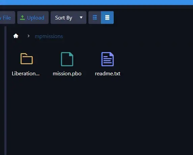The height and width of the screenshot is (155, 193).
Task: Click the Sort By label text
Action: (63, 18)
